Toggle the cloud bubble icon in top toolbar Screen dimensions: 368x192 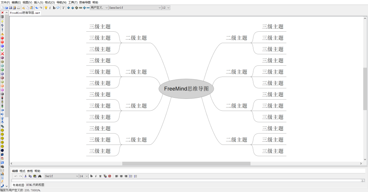click(58, 8)
